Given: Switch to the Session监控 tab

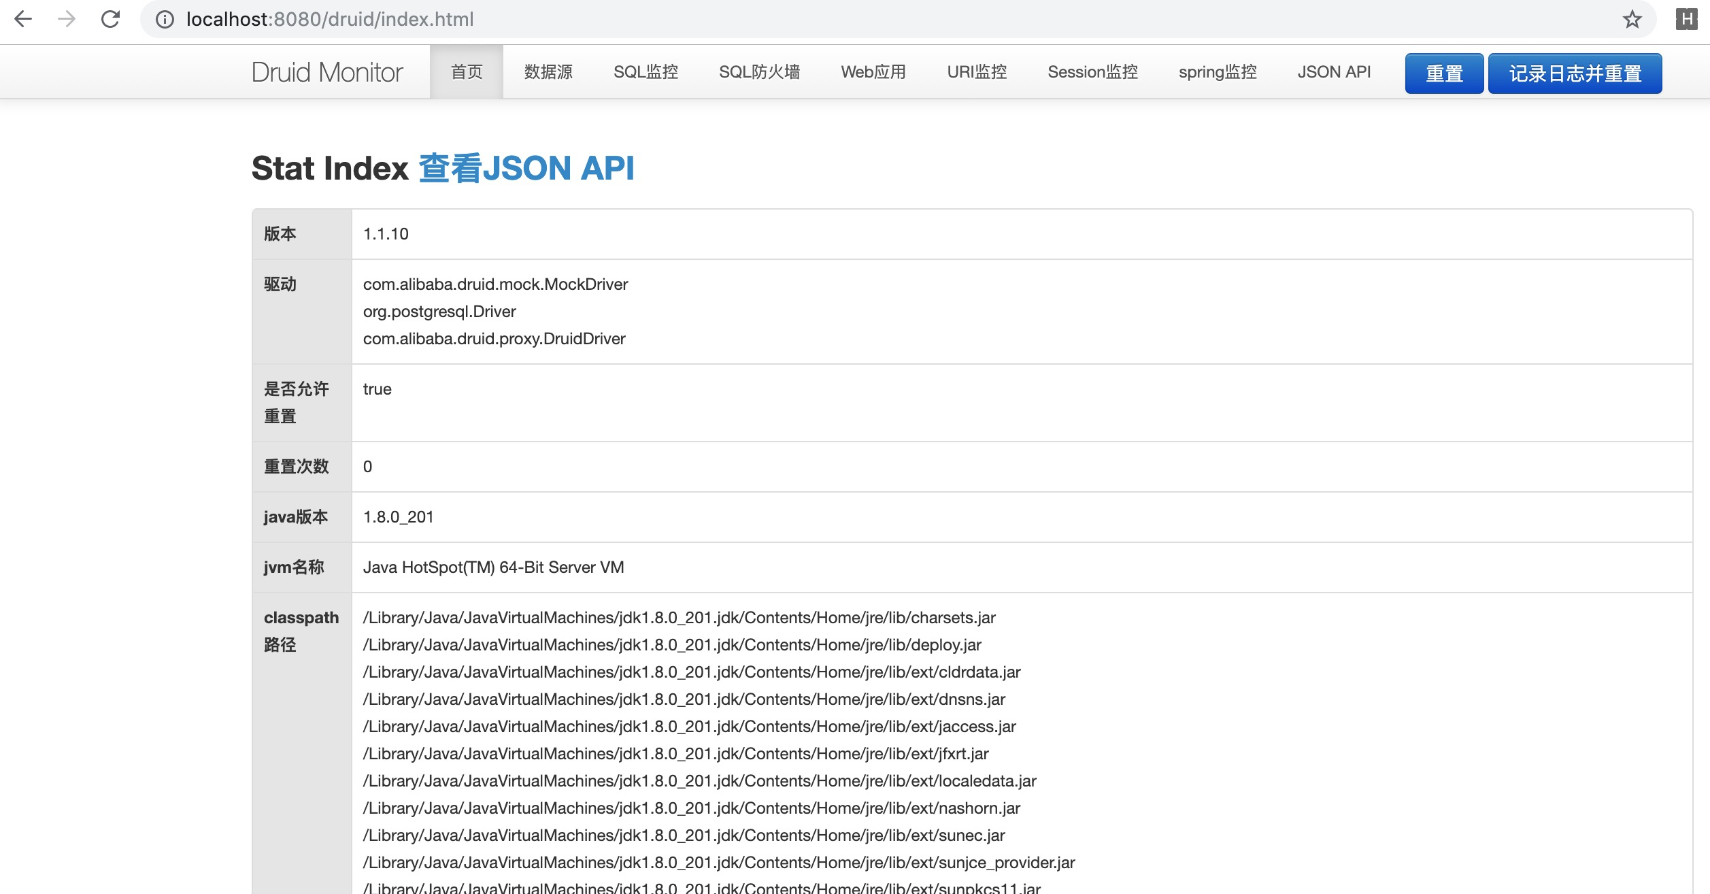Looking at the screenshot, I should pos(1092,72).
